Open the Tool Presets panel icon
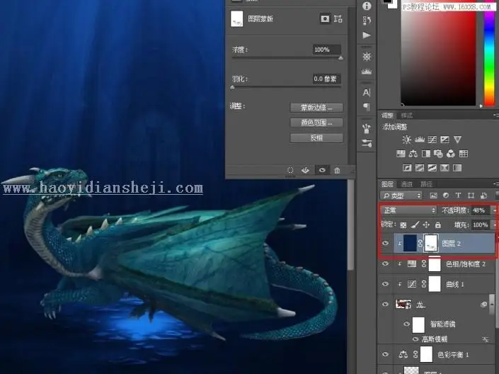 click(x=367, y=143)
